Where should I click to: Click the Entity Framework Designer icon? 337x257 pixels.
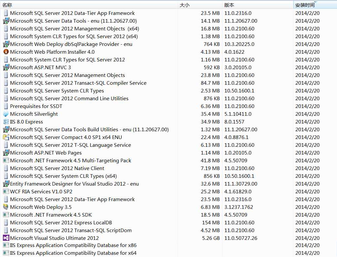point(6,184)
